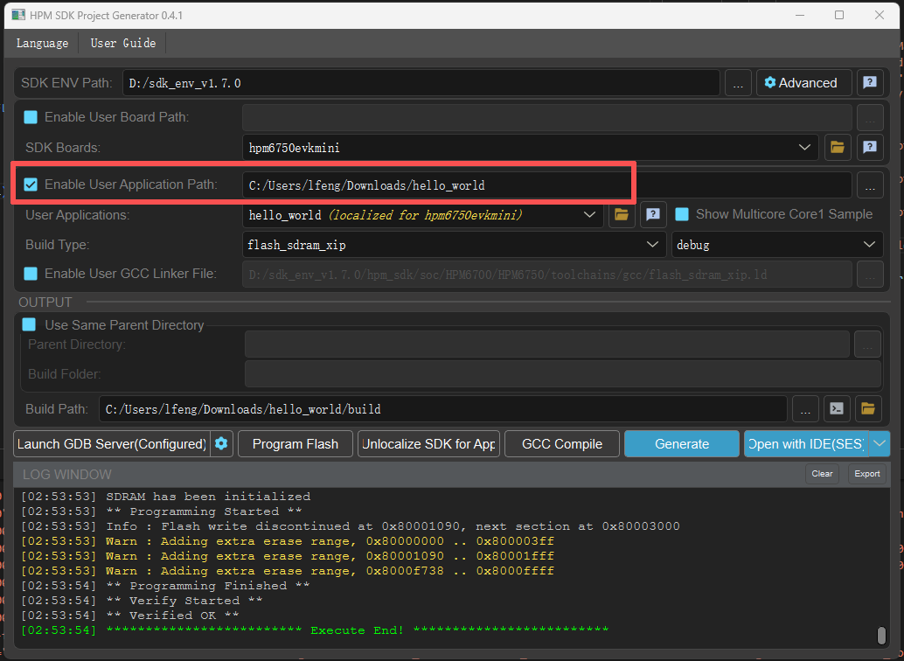Open Build Type flash_sdram_xip dropdown
Image resolution: width=904 pixels, height=661 pixels.
652,245
